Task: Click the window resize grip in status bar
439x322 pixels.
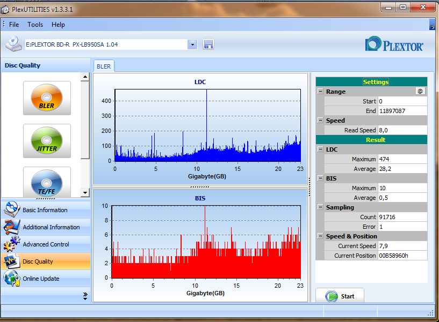Action: pos(430,313)
